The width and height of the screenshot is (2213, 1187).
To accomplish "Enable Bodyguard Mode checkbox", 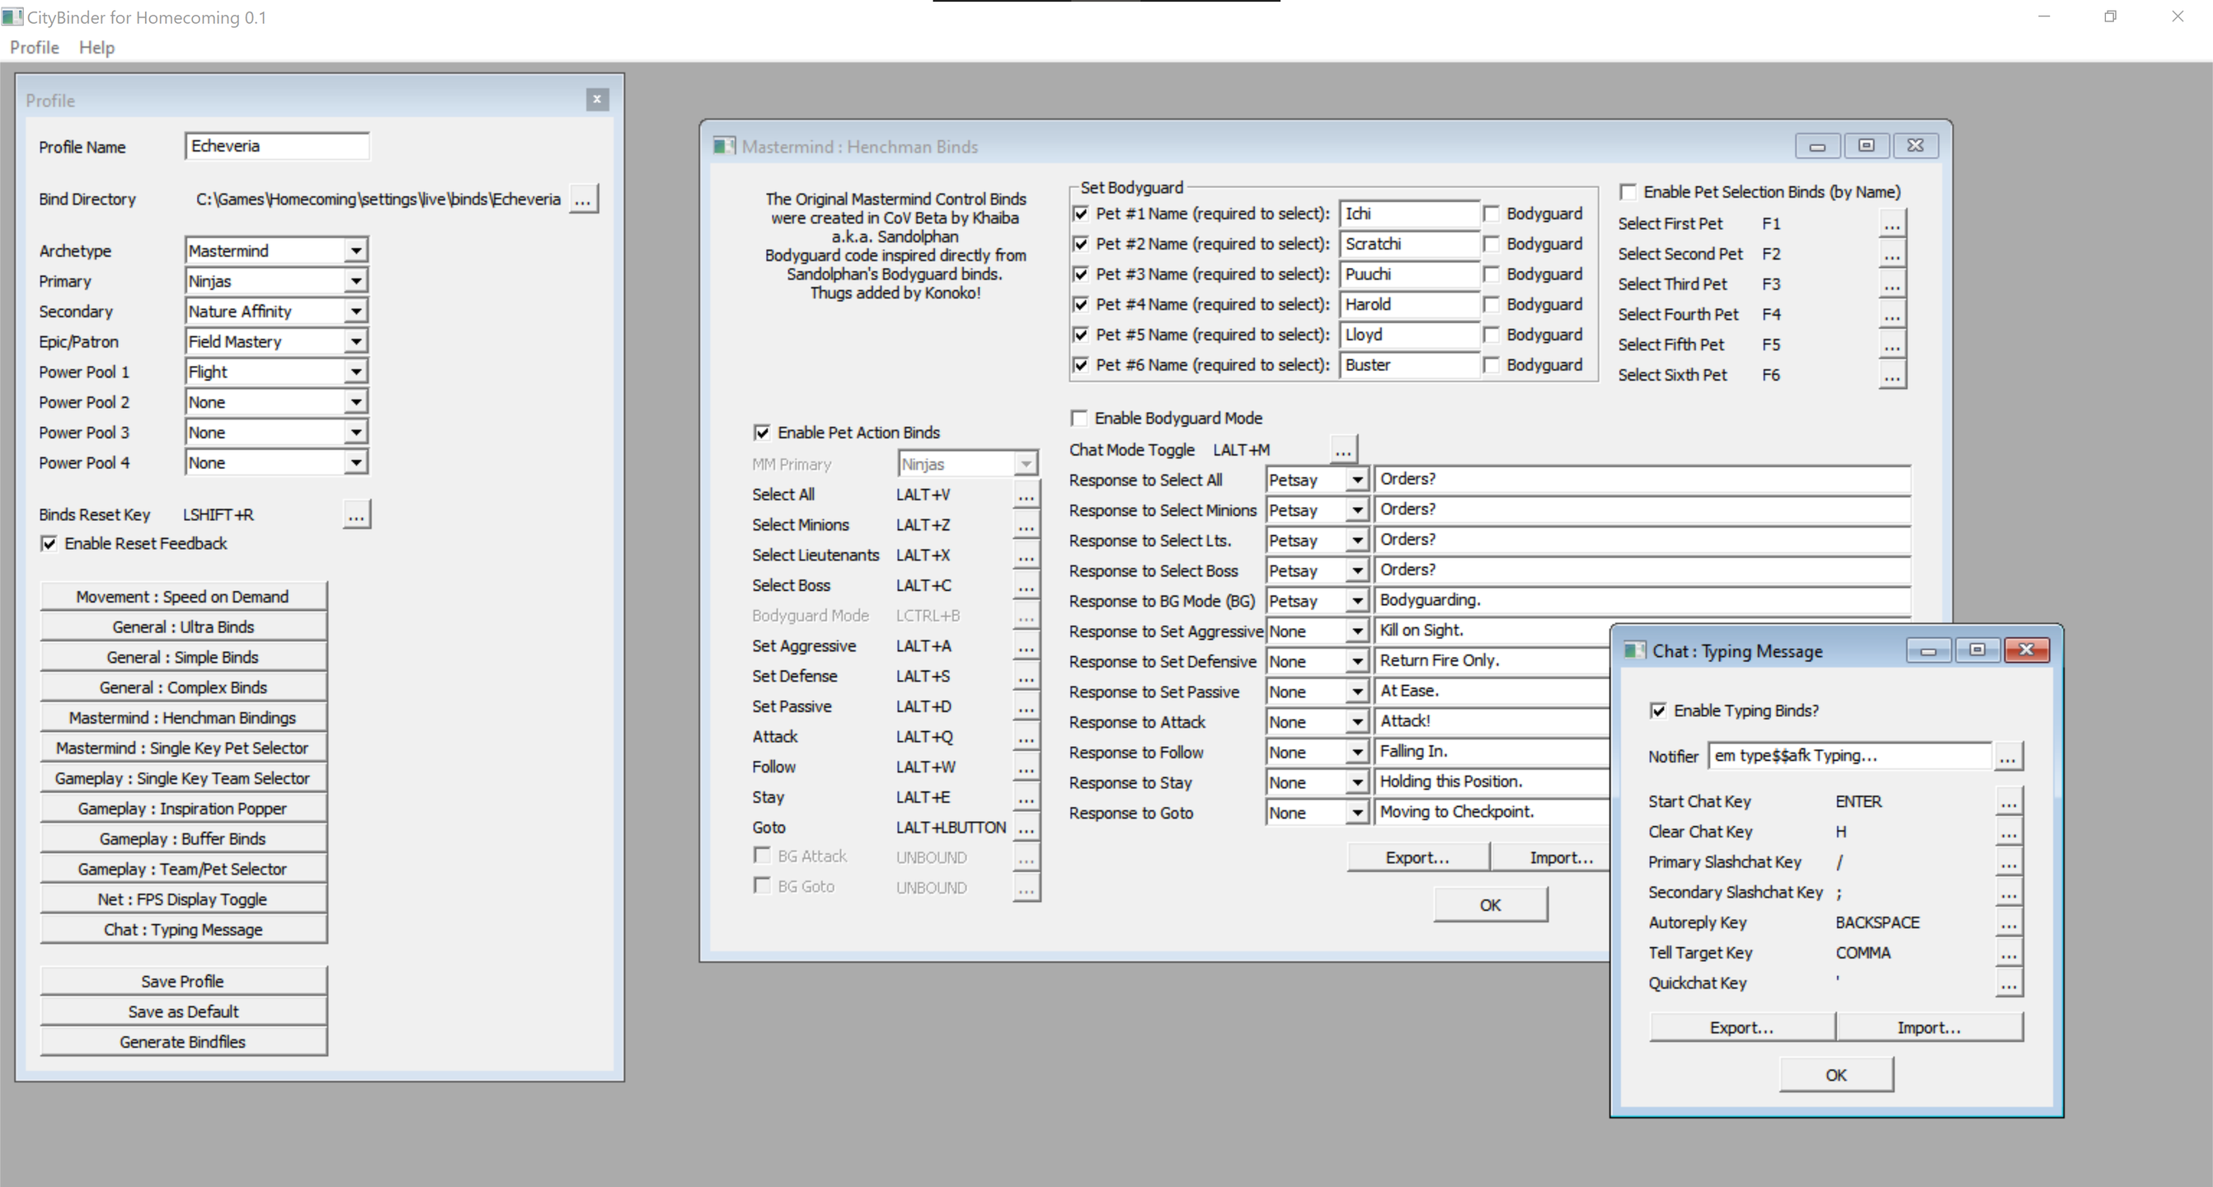I will click(x=1079, y=418).
